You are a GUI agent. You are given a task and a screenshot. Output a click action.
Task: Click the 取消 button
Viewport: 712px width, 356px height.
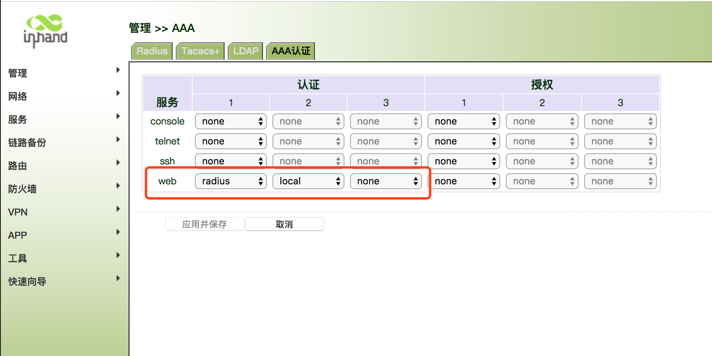tap(284, 224)
